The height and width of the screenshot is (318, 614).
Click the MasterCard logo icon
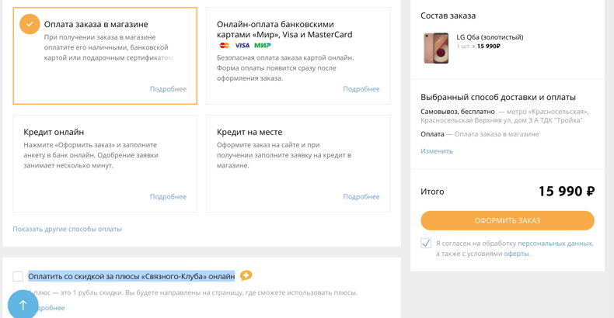tap(225, 45)
